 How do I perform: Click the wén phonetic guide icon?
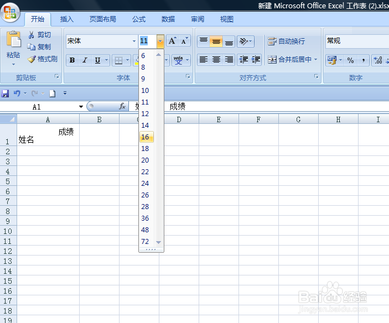click(178, 60)
